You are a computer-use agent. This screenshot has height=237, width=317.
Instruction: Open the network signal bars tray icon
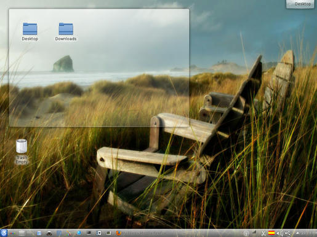point(254,232)
